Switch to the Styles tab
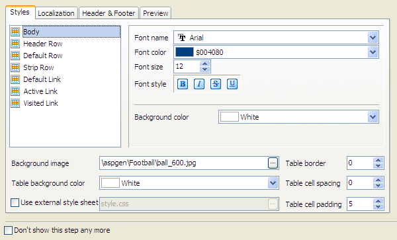 20,12
